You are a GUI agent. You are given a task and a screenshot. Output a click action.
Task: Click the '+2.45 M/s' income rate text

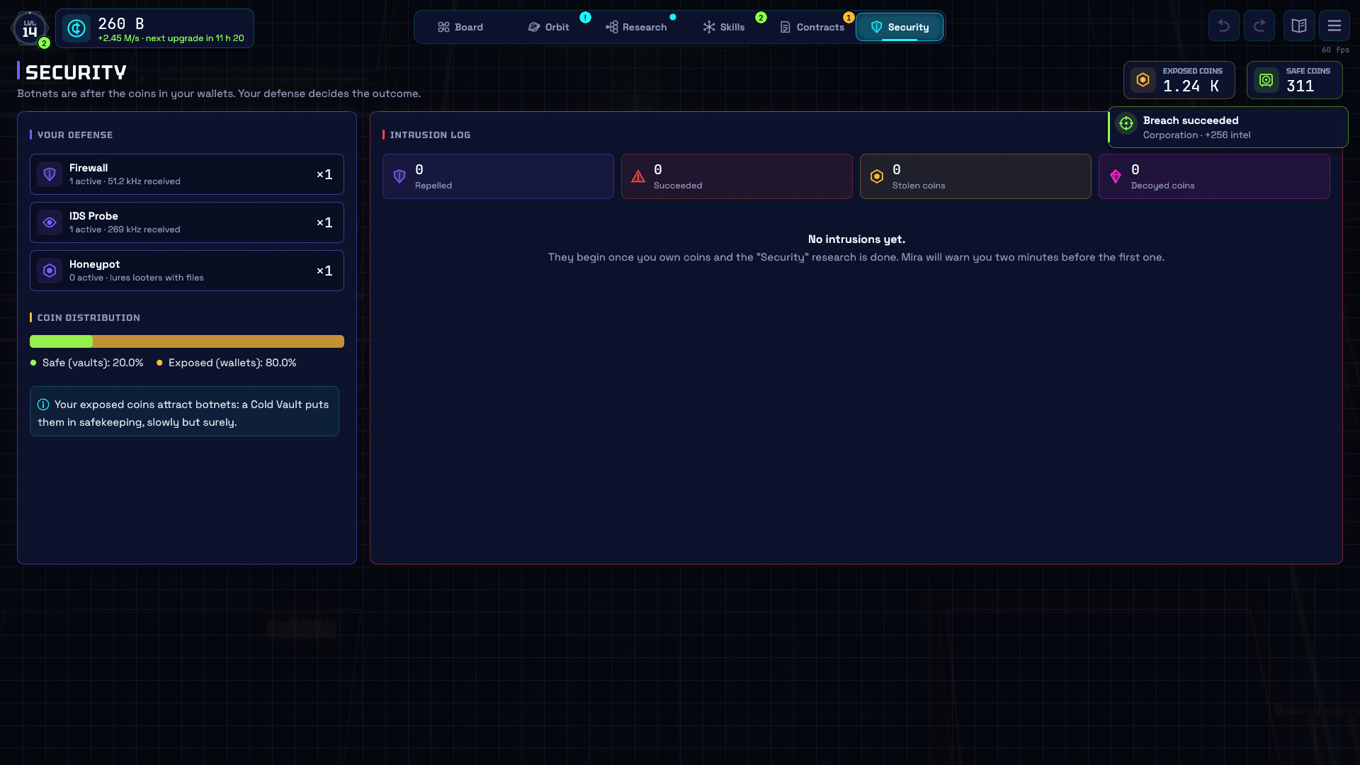click(118, 38)
